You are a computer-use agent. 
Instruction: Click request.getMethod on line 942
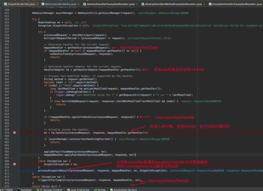coord(81,79)
